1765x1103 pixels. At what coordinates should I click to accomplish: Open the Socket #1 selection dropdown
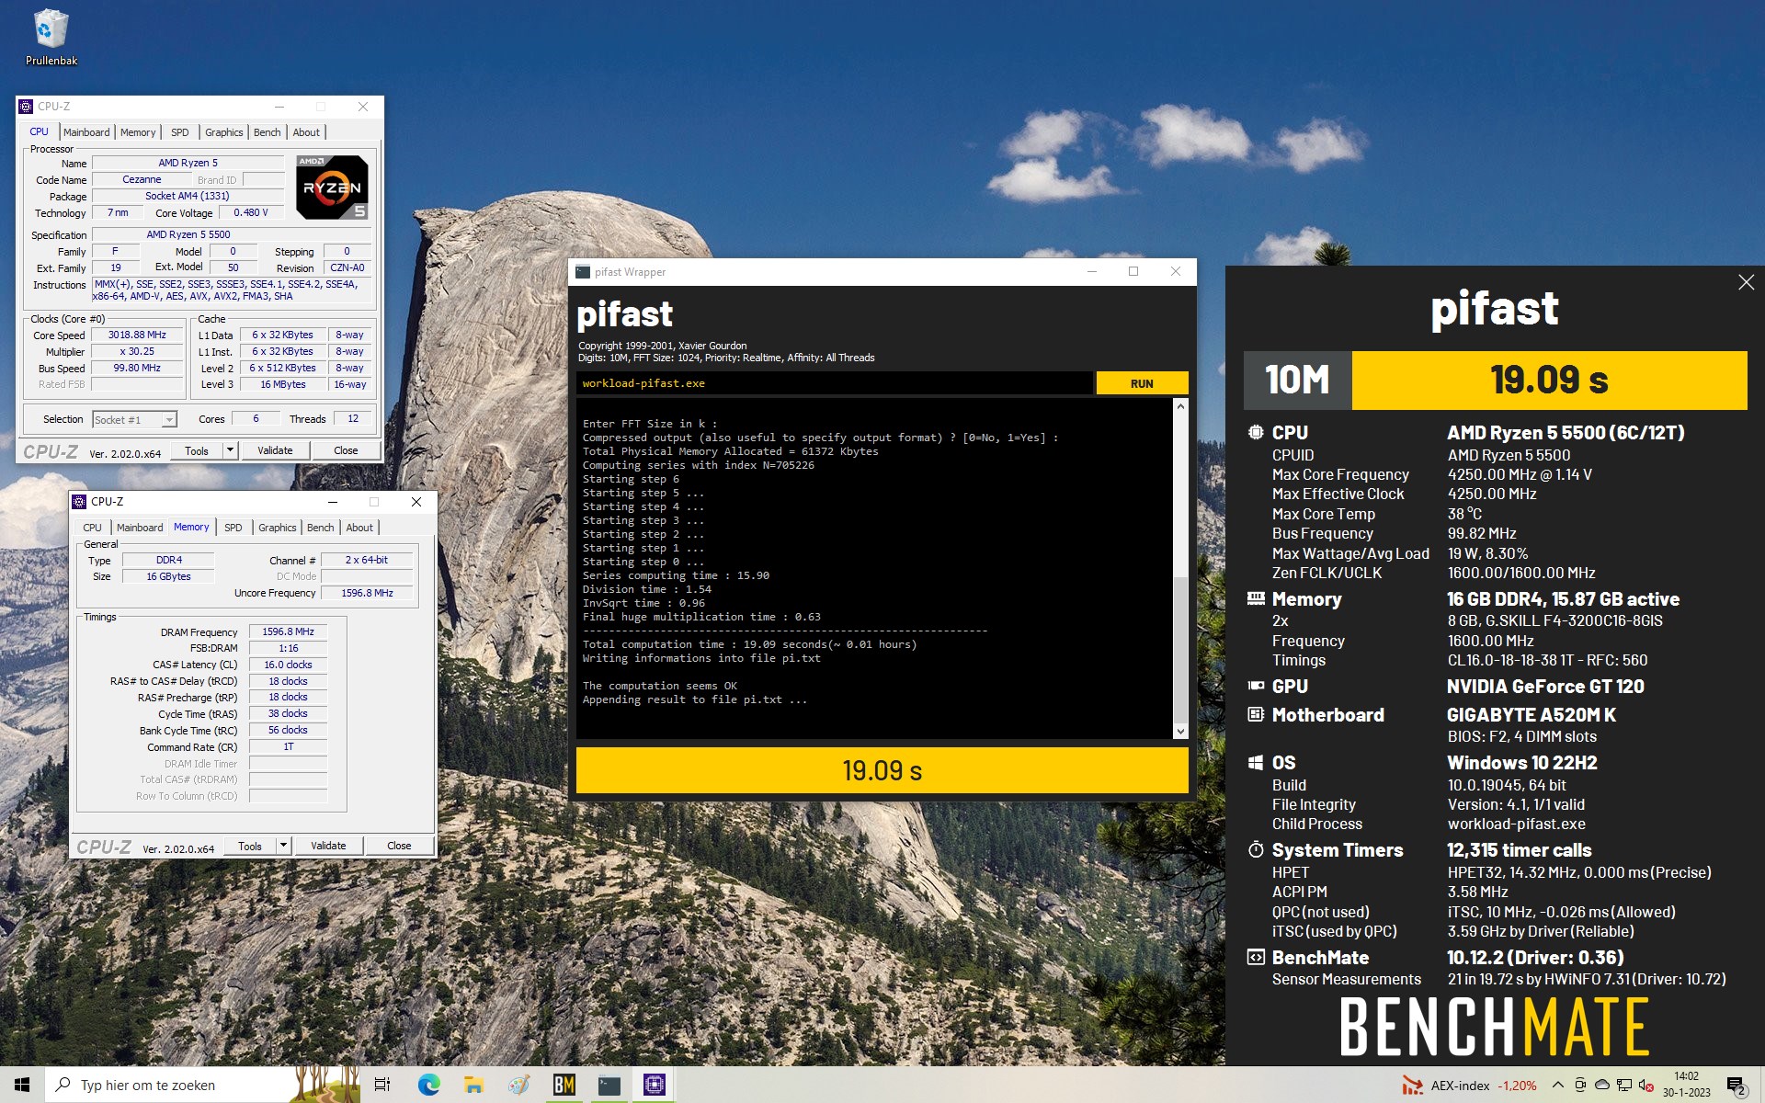[x=134, y=420]
